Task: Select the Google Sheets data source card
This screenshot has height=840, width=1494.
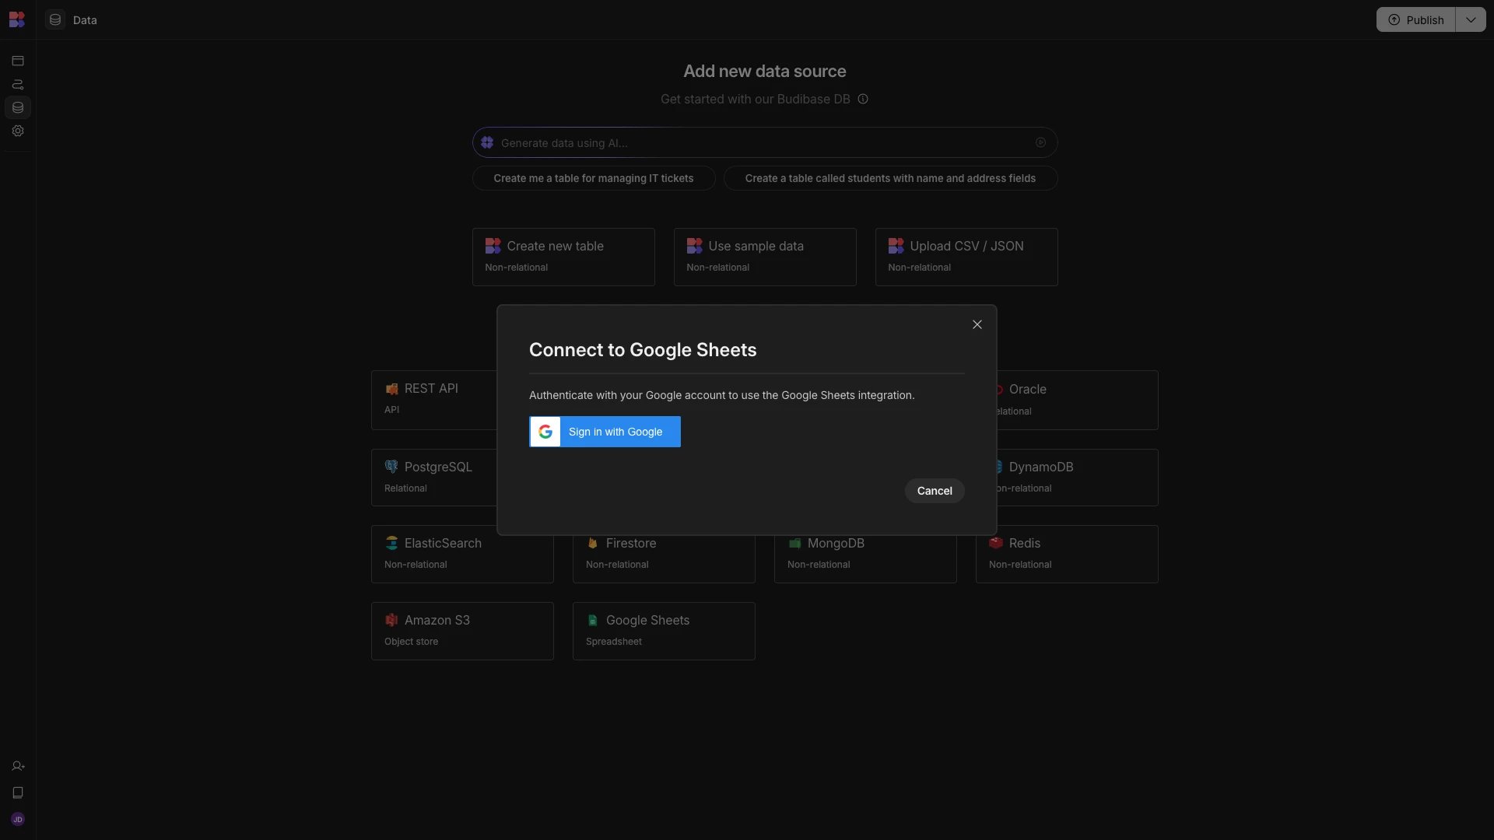Action: click(x=664, y=631)
